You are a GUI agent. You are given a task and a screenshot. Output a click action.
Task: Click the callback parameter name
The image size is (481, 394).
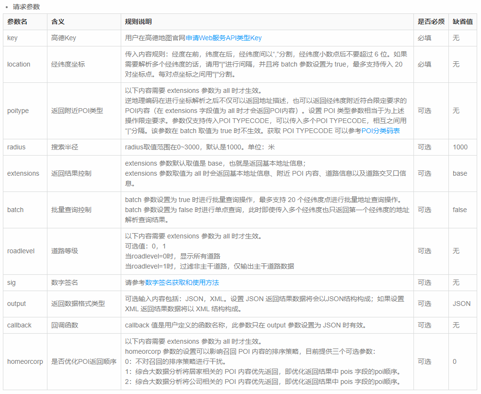[18, 325]
